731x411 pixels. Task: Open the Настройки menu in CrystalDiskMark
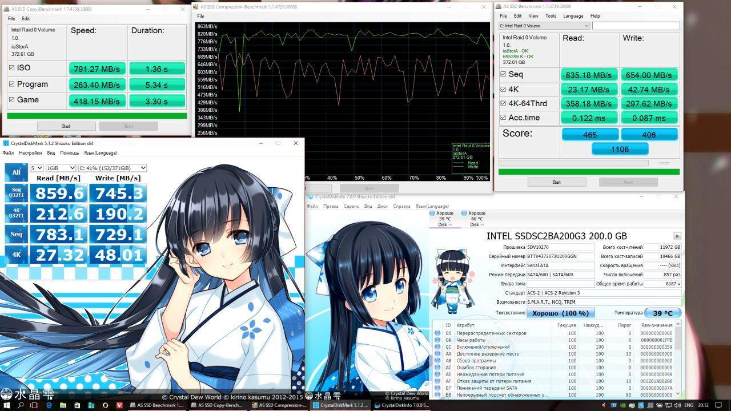30,153
